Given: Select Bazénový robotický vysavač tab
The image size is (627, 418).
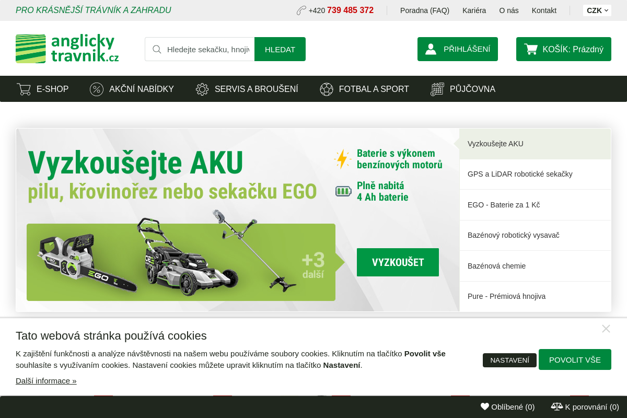Looking at the screenshot, I should [535, 235].
